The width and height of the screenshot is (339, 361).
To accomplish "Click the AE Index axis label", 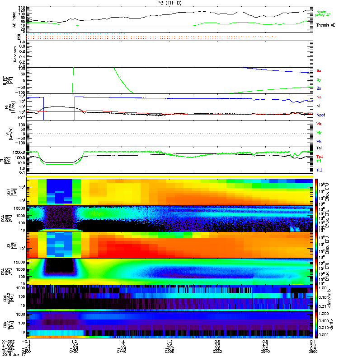I will point(14,20).
